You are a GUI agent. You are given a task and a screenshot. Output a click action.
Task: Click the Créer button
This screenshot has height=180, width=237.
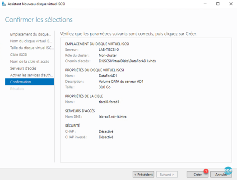(197, 175)
